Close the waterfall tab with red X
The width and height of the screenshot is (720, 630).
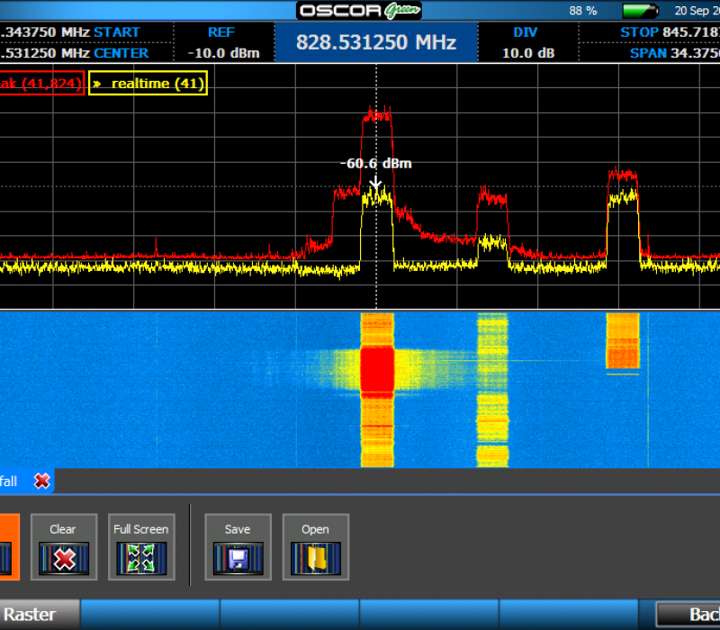pos(41,481)
